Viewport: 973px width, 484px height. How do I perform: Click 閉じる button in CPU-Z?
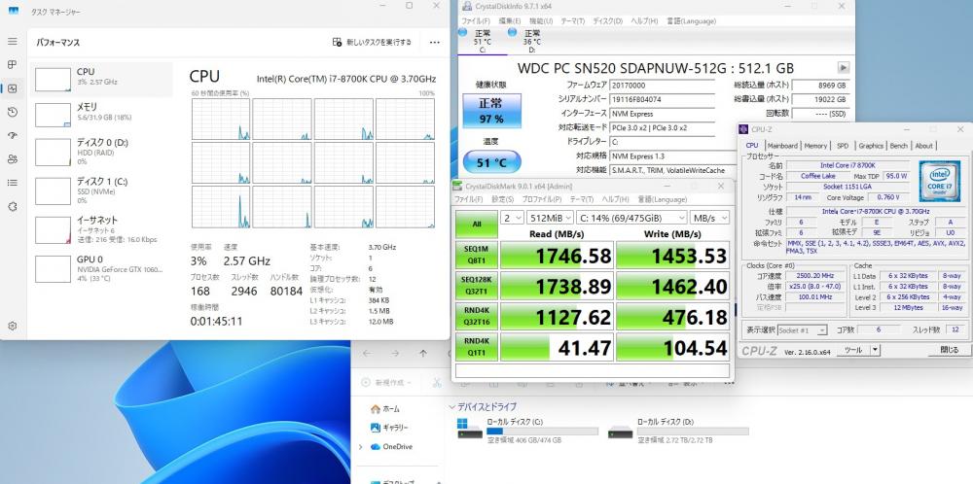point(949,350)
